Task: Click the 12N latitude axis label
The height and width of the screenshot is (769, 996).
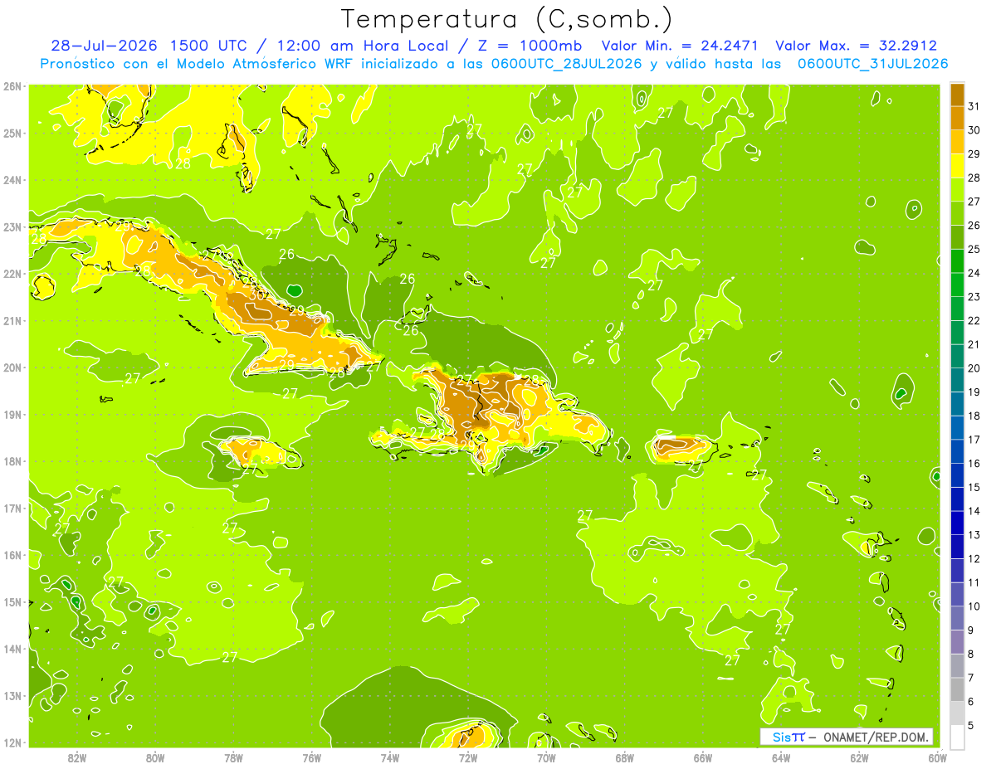Action: pyautogui.click(x=12, y=742)
